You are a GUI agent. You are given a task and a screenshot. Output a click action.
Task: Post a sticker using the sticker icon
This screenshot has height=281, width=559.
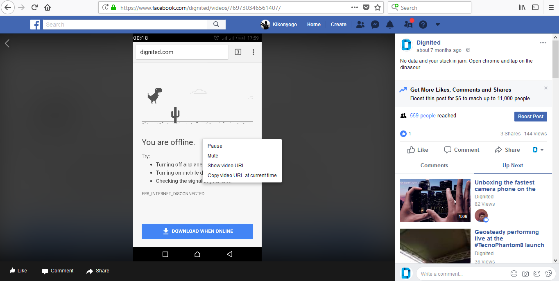coord(548,274)
